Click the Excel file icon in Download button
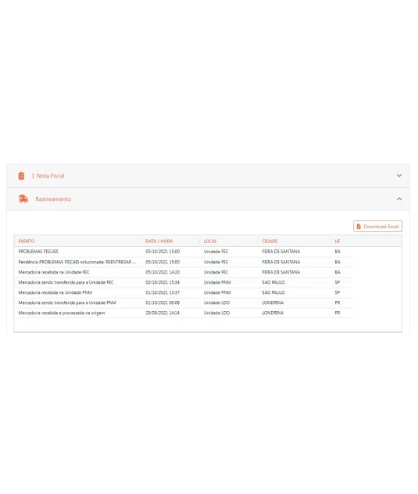The width and height of the screenshot is (418, 494). (x=359, y=226)
